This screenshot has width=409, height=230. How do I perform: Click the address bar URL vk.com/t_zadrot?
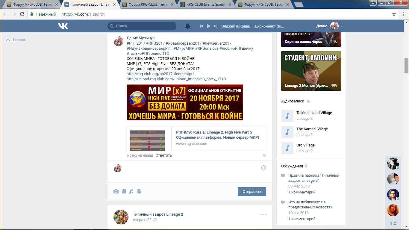[83, 14]
